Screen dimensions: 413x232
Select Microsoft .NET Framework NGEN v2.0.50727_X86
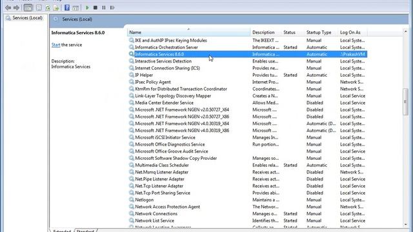tap(182, 117)
